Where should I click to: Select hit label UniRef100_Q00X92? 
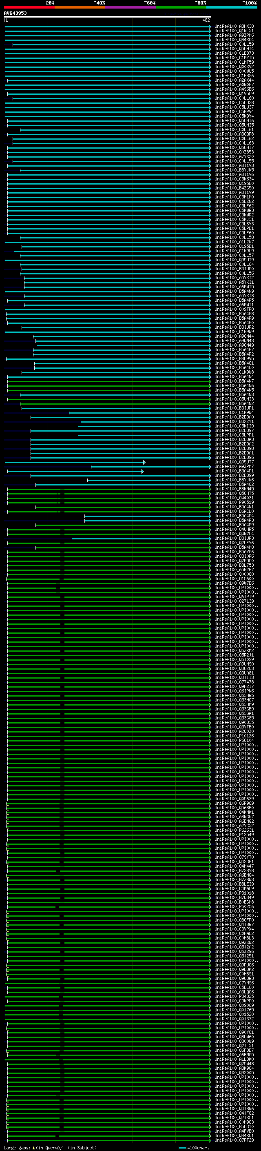[234, 67]
